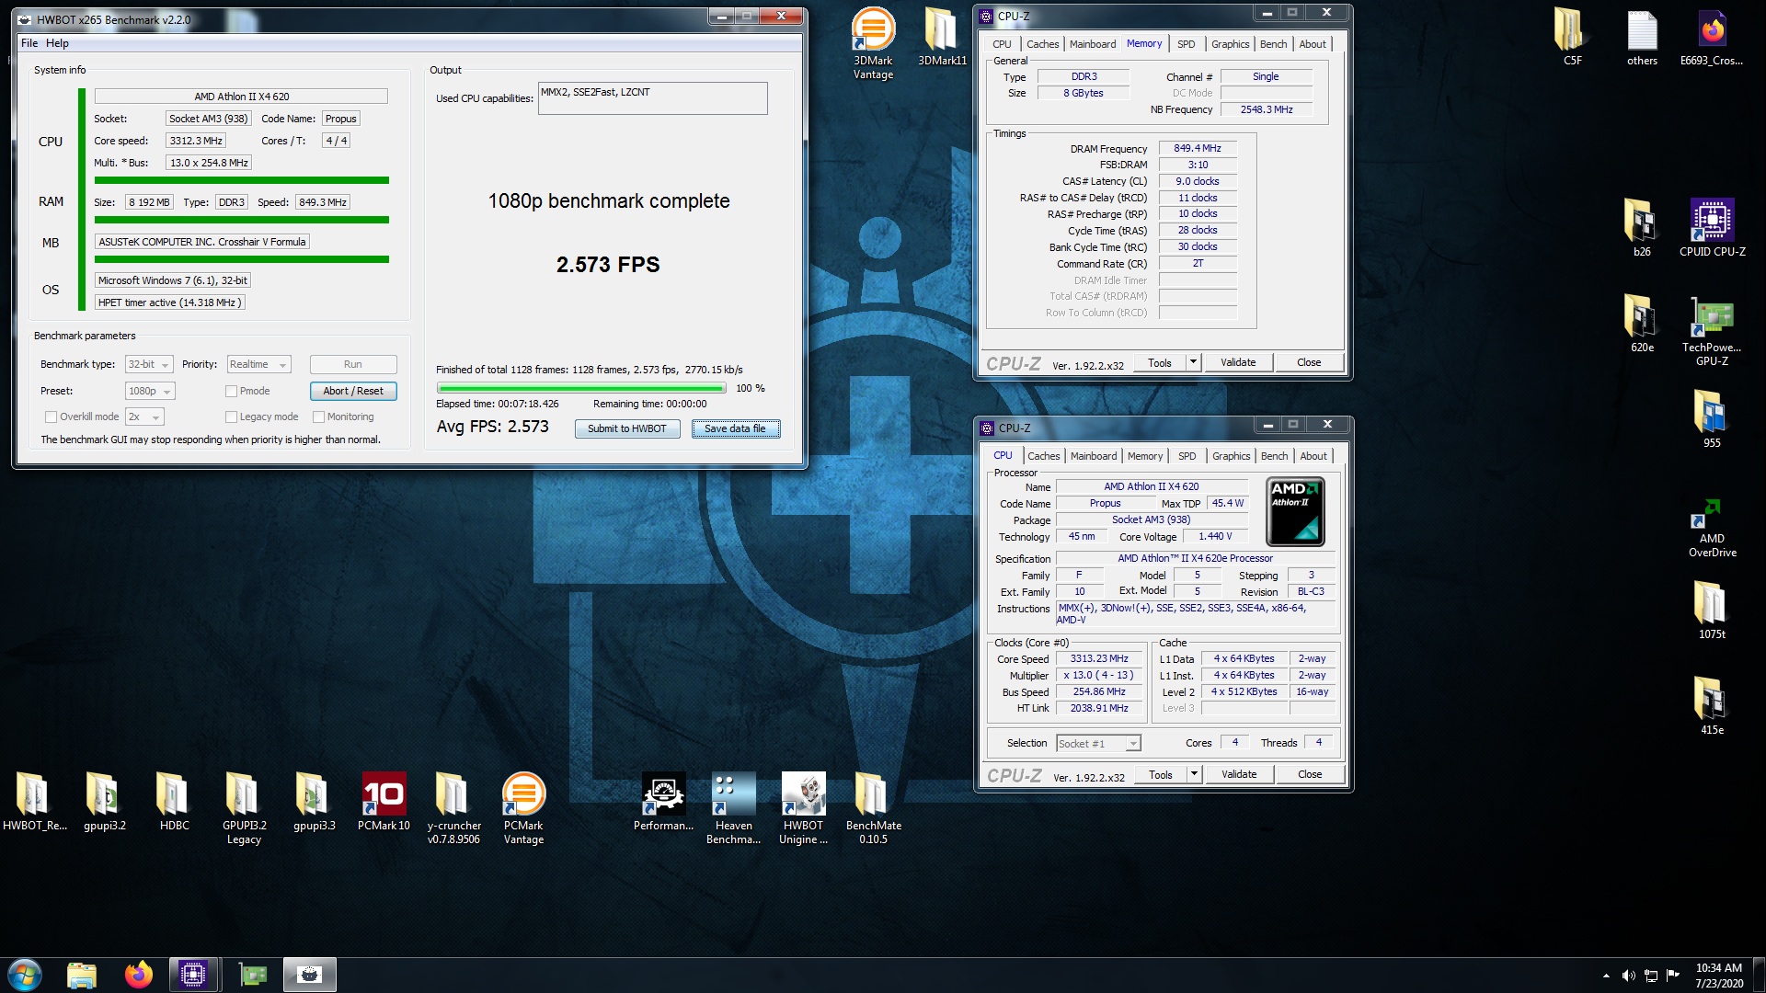Image resolution: width=1766 pixels, height=993 pixels.
Task: Launch PCMark 10 desktop shortcut
Action: point(384,801)
